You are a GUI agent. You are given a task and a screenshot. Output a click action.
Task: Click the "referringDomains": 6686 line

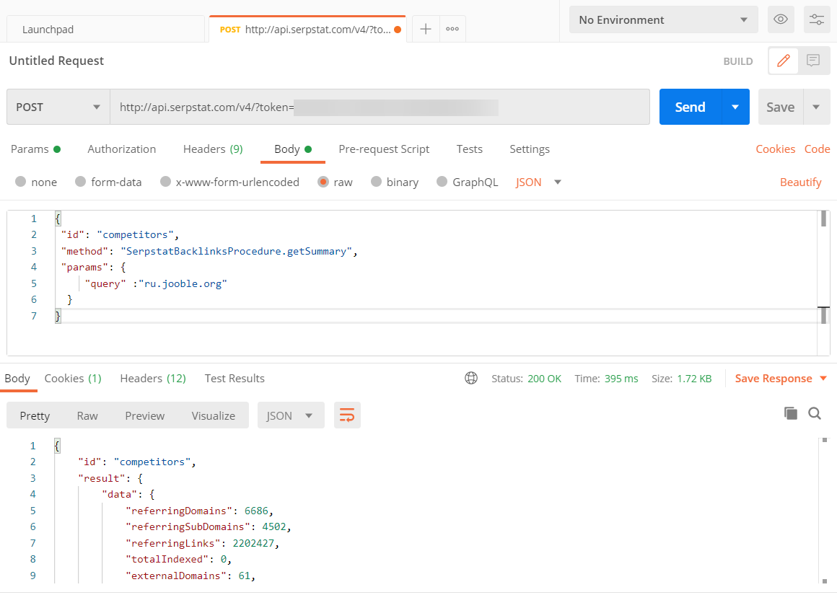pos(200,511)
